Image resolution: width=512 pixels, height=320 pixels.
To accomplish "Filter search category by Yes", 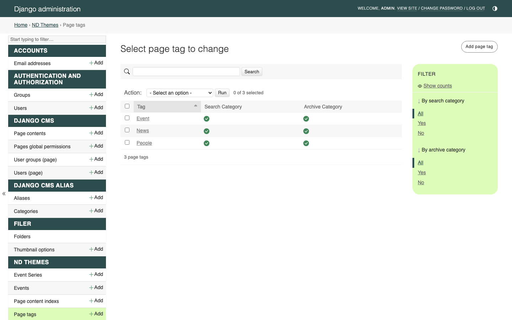I will (x=422, y=123).
